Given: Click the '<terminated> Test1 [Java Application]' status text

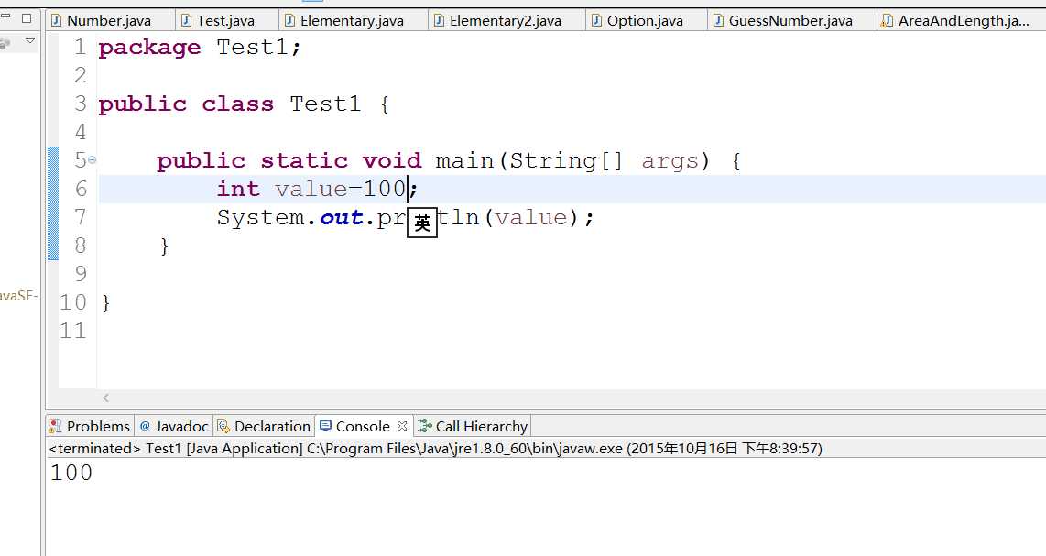Looking at the screenshot, I should point(176,449).
